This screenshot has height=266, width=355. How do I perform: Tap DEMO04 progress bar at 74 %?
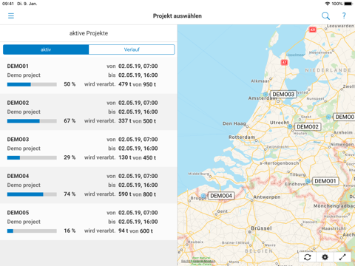pyautogui.click(x=32, y=194)
